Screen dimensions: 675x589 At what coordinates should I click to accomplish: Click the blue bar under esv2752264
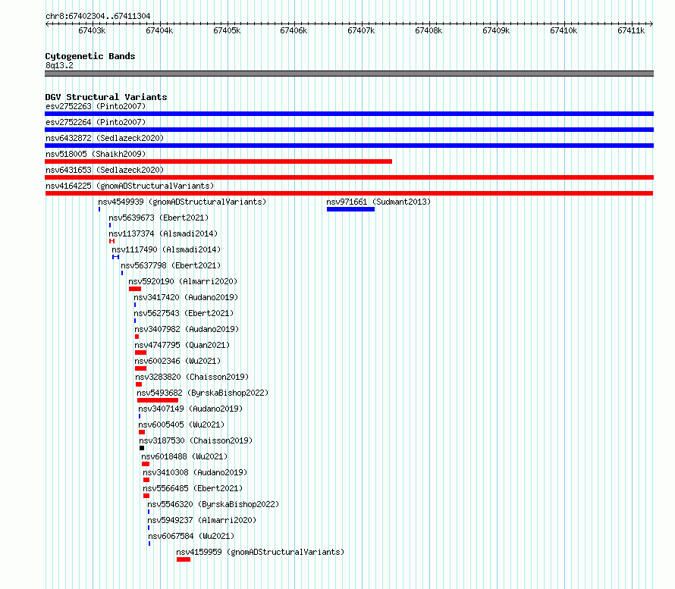(x=349, y=130)
